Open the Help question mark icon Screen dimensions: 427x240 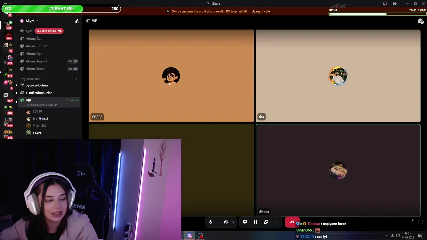tap(395, 4)
